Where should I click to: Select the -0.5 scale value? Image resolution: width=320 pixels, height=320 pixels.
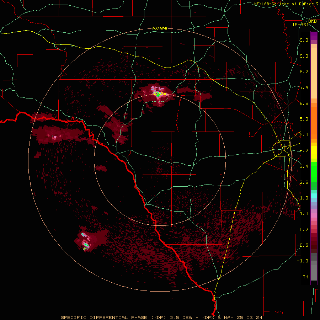(x=303, y=245)
